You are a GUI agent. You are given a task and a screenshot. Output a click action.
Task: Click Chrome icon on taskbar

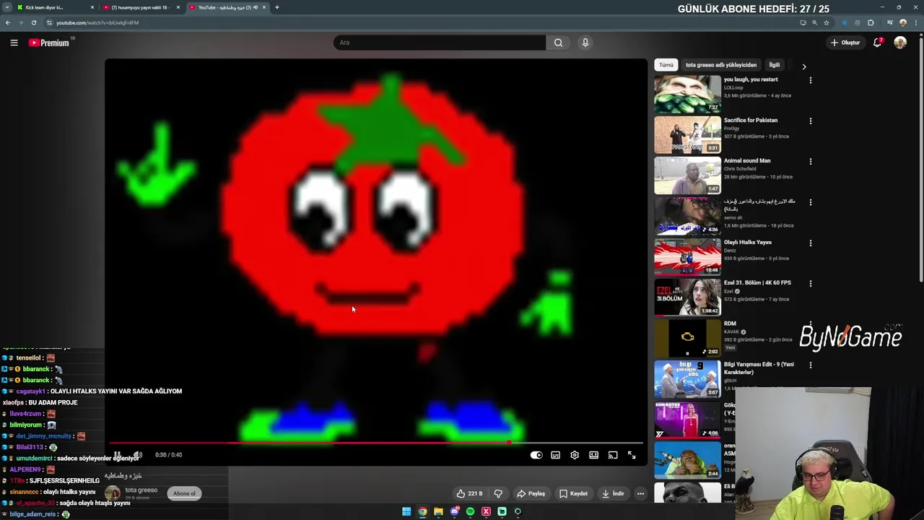422,511
